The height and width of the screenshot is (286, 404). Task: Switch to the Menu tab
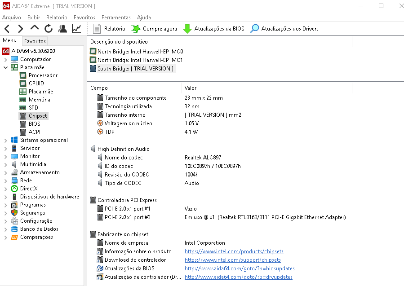coord(10,40)
